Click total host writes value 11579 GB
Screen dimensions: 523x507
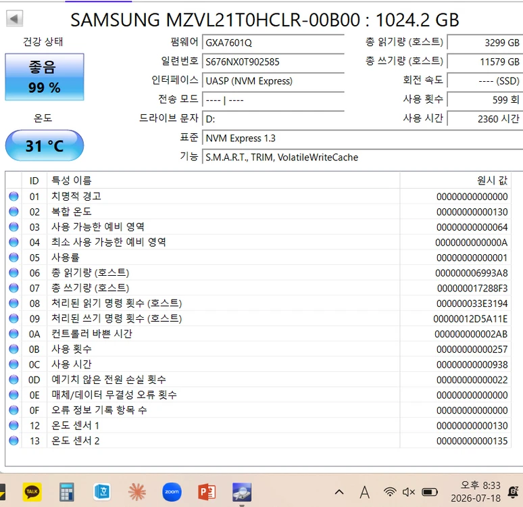point(485,62)
